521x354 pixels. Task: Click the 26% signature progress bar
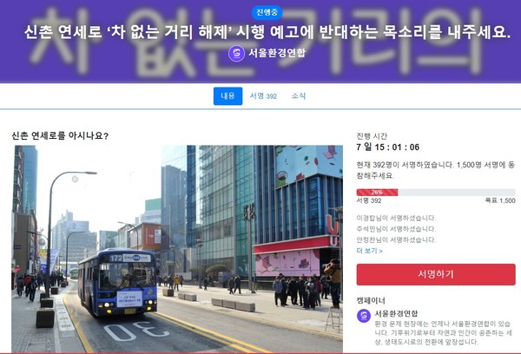436,193
